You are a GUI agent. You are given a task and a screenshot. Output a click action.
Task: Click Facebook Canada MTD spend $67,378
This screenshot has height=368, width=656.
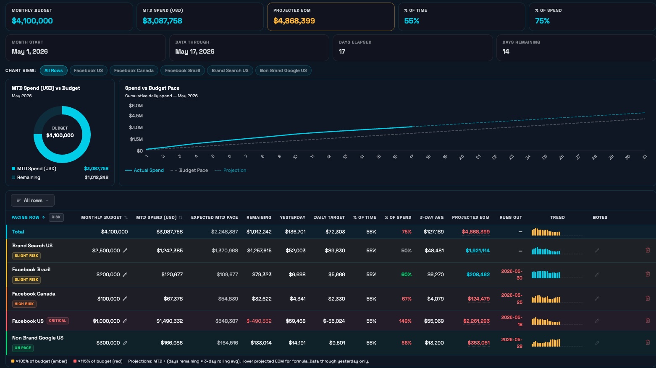pos(173,299)
